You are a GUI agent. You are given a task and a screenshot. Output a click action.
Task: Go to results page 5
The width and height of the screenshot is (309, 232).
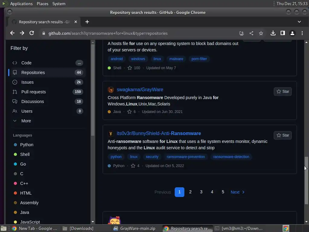223,192
